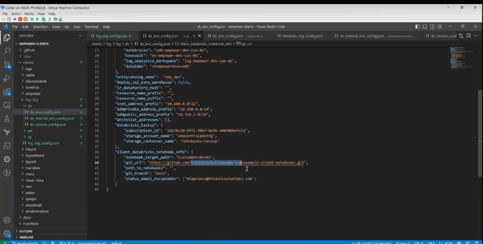Click the VM red Shut Down icon
The image size is (483, 244).
20,19
